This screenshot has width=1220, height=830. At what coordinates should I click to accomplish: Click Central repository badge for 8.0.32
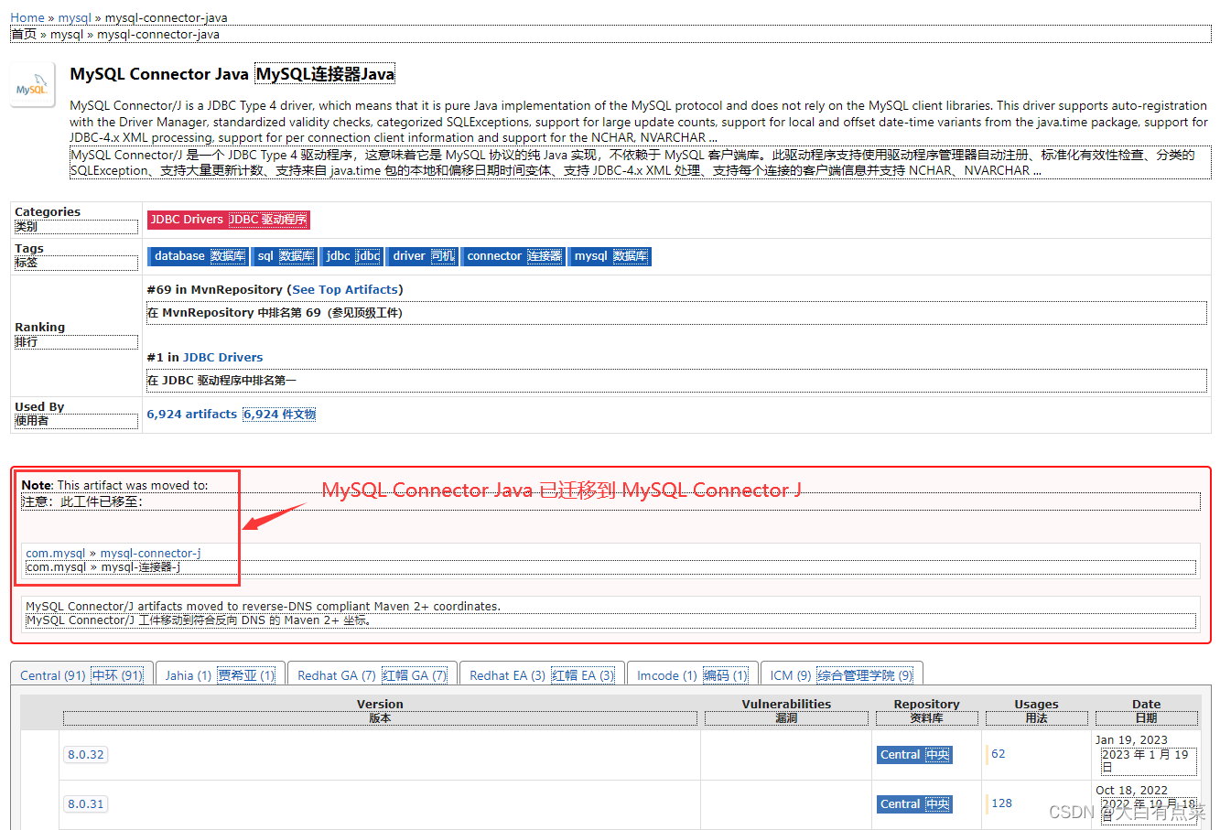pyautogui.click(x=914, y=755)
